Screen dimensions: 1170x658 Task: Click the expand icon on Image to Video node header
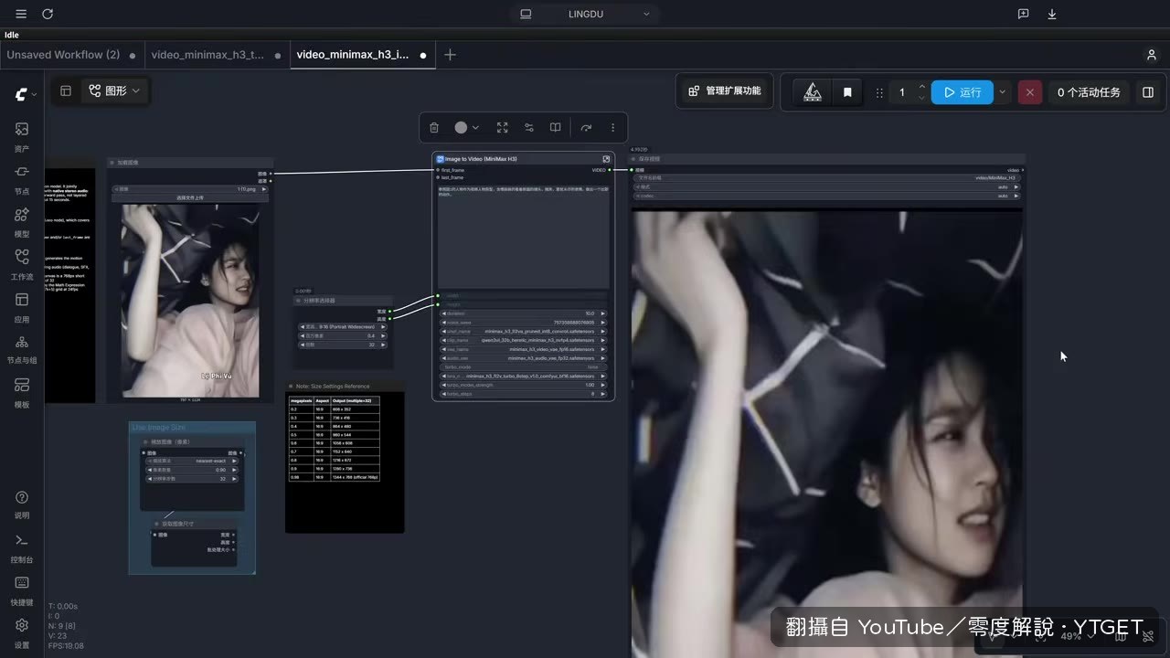[606, 159]
